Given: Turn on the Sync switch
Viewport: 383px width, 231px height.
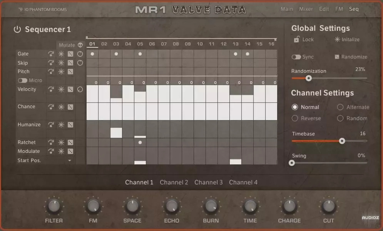Looking at the screenshot, I should 296,57.
